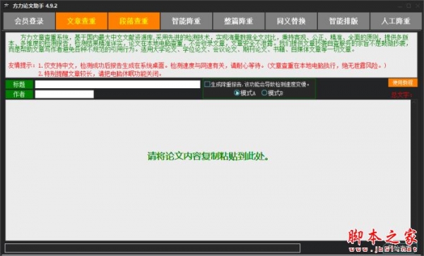Select the 同义替换 tab
The image size is (424, 256).
291,21
